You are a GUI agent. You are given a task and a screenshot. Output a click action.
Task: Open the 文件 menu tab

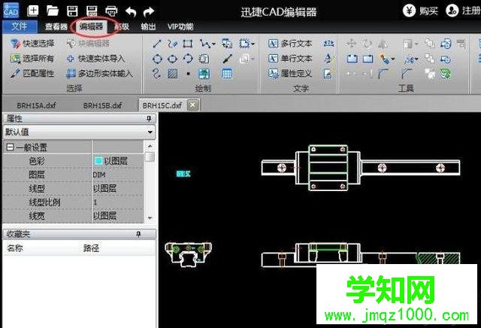[20, 27]
